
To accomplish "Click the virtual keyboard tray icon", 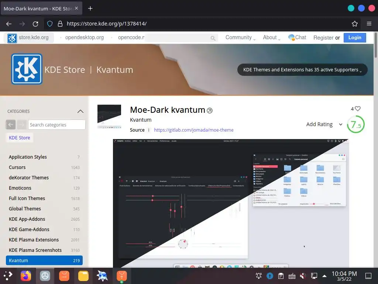I will 292,276.
